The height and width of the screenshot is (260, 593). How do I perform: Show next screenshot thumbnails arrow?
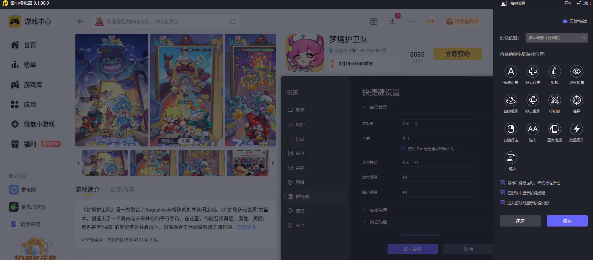coord(273,163)
